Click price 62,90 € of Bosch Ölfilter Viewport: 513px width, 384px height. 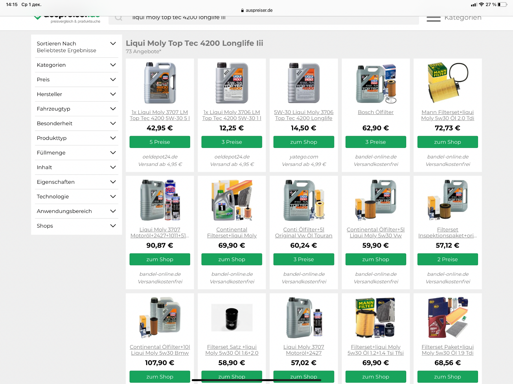click(376, 128)
